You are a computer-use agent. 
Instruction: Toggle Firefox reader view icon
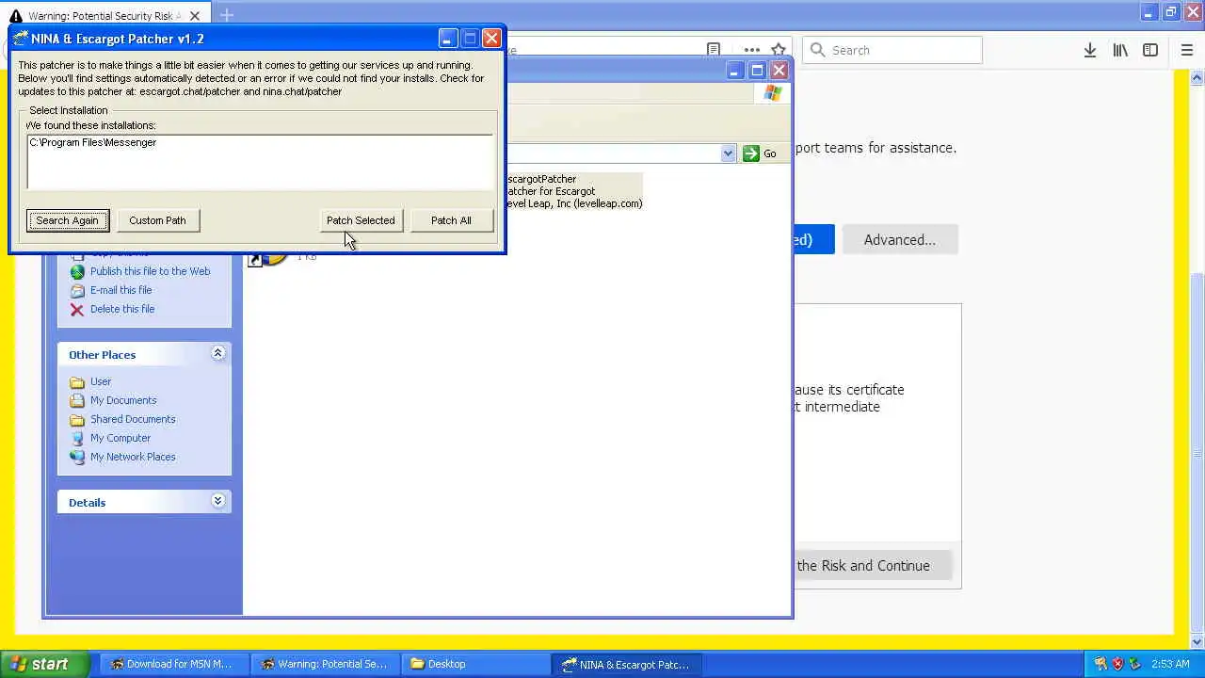click(x=714, y=50)
